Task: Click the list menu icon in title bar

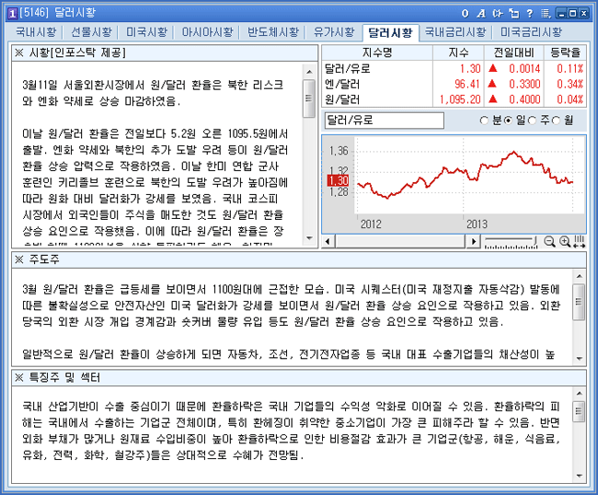Action: coord(544,13)
